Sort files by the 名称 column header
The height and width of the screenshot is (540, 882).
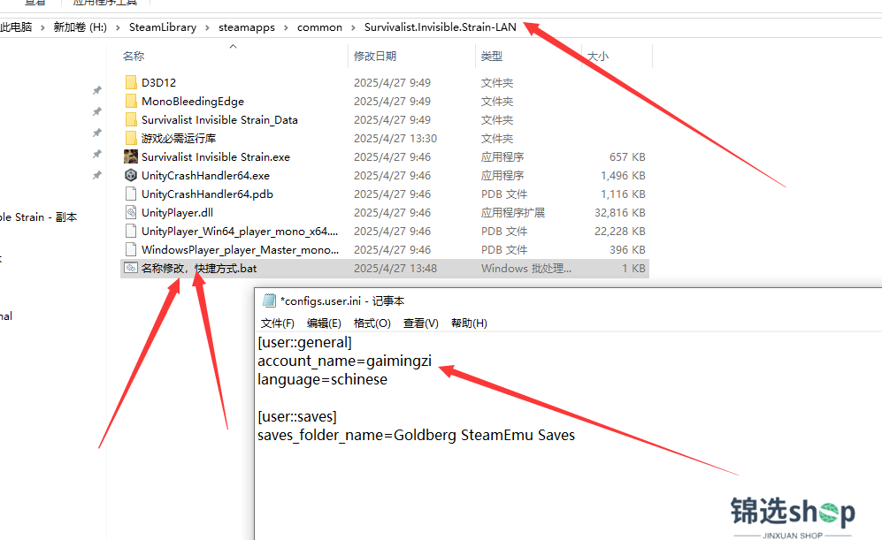click(134, 57)
